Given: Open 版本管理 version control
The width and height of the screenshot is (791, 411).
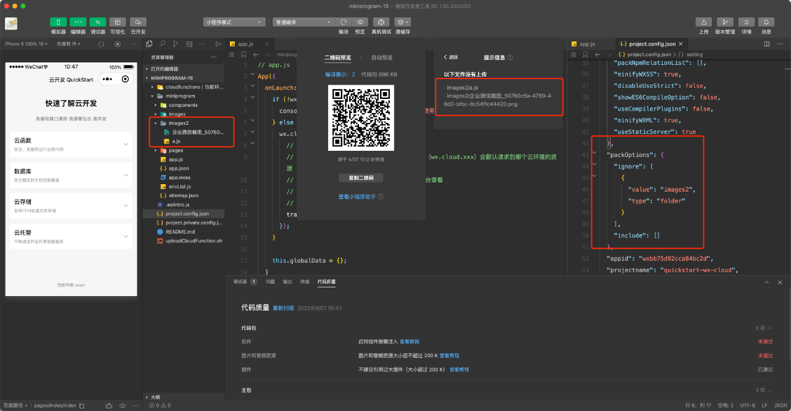Looking at the screenshot, I should tap(725, 22).
